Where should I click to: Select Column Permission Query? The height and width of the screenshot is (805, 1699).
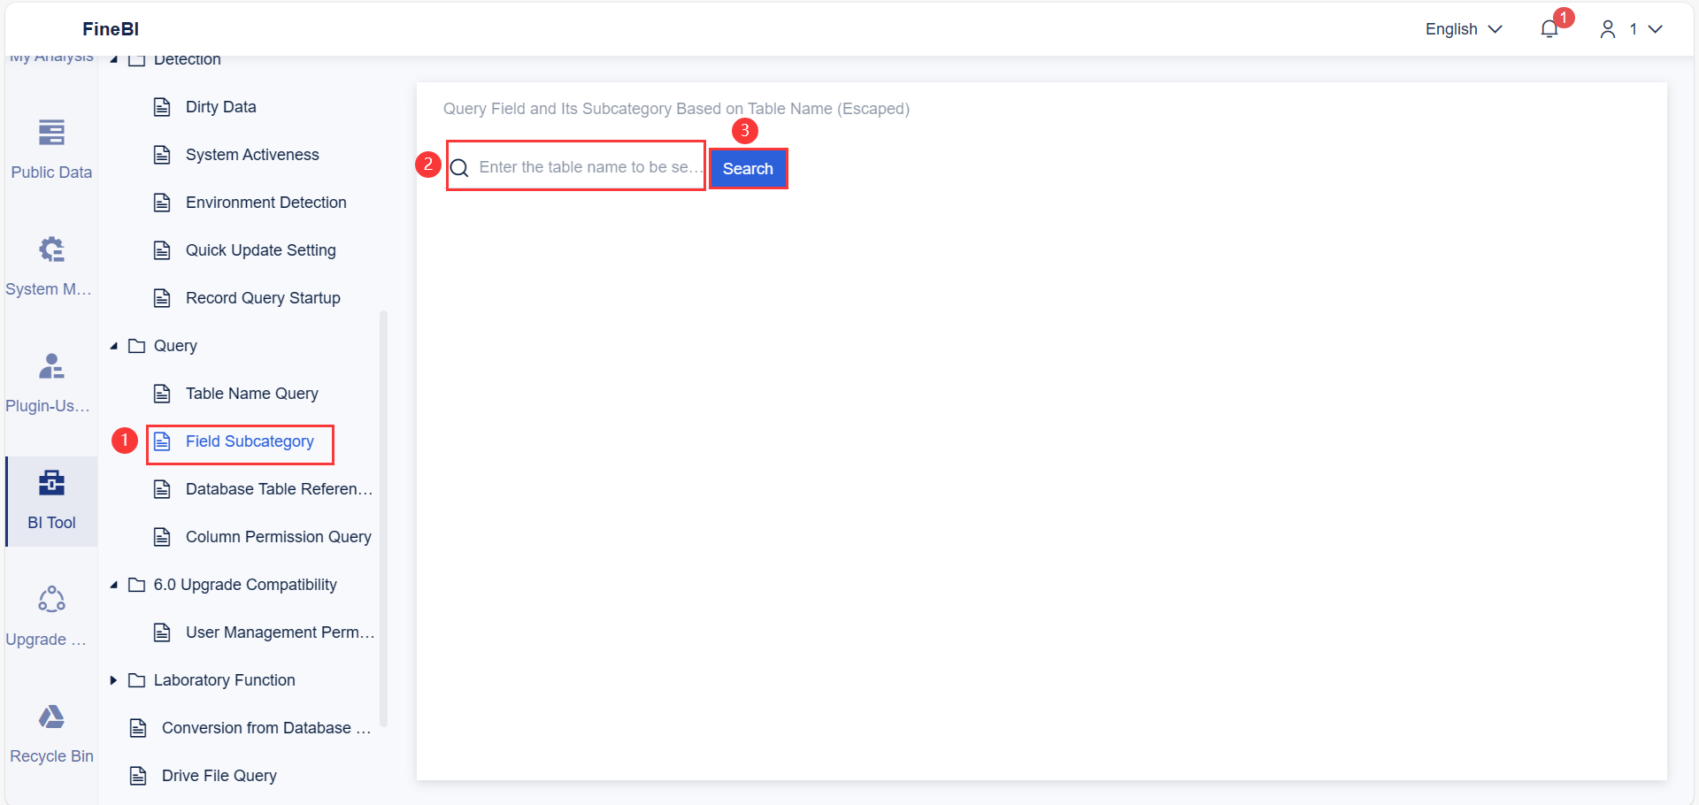tap(278, 537)
